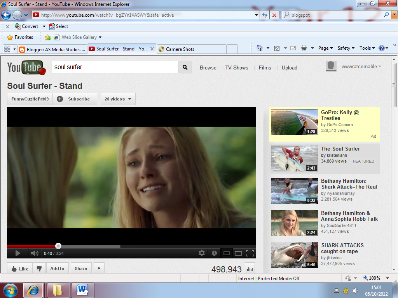Click the RSS feeds icon
Viewport: 398px width, 298px height.
(277, 48)
